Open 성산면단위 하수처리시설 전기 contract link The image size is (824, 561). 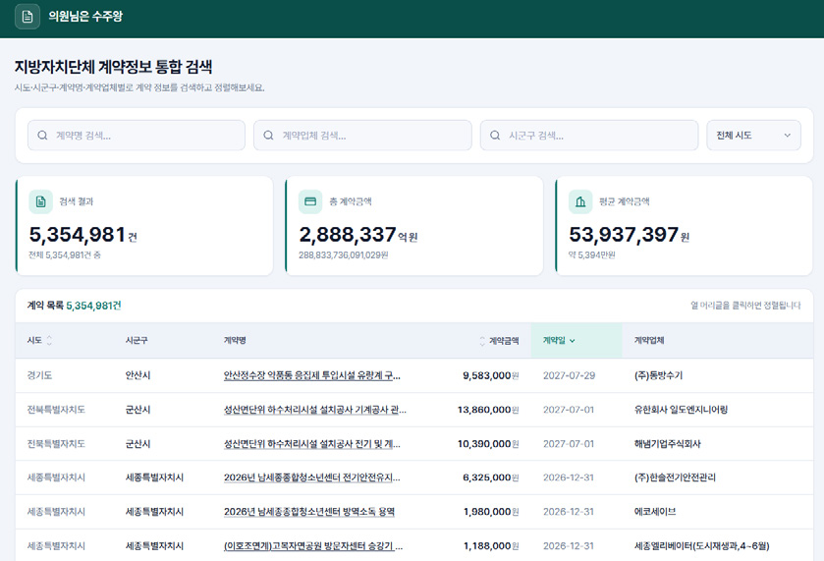coord(312,444)
